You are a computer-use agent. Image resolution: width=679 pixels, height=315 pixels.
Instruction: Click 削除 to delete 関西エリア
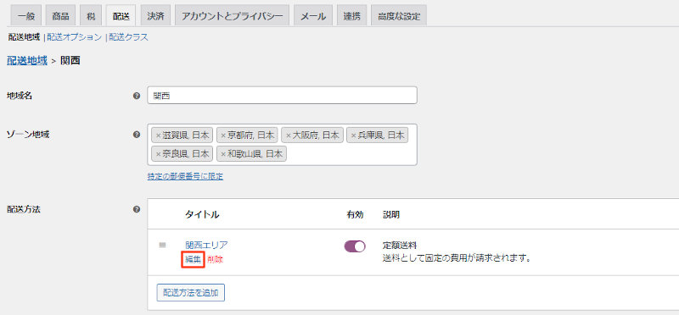click(216, 260)
